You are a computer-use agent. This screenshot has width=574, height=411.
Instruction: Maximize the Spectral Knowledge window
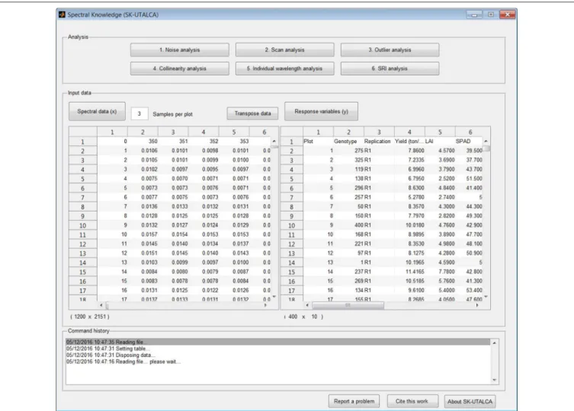click(491, 14)
